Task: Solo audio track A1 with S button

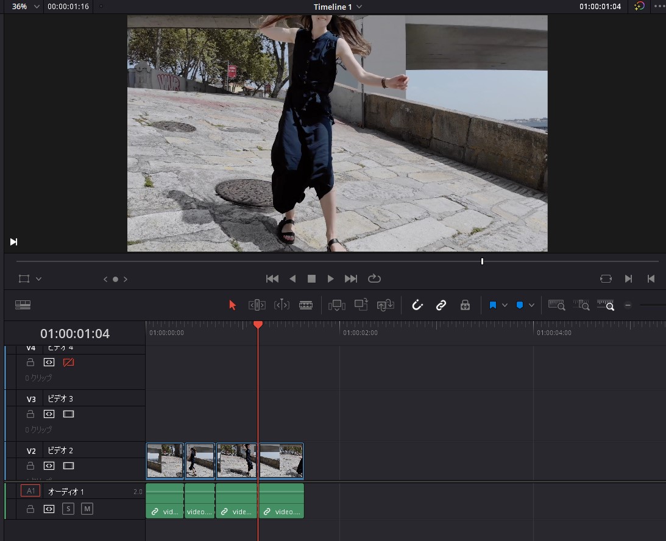Action: [68, 509]
